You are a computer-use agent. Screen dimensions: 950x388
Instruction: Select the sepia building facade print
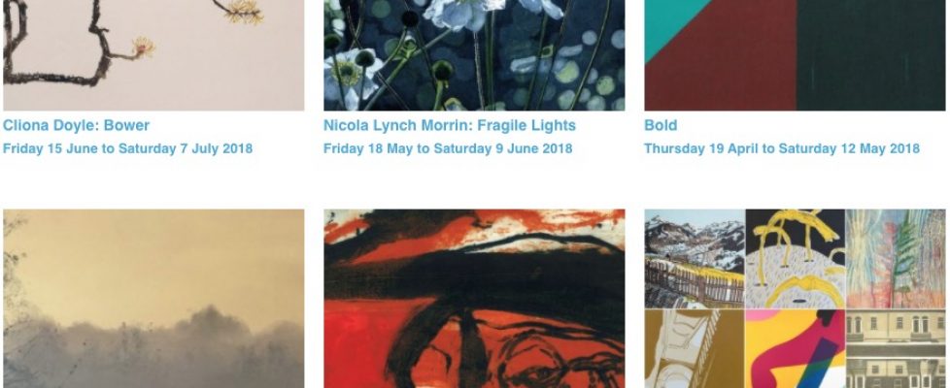pos(896,349)
